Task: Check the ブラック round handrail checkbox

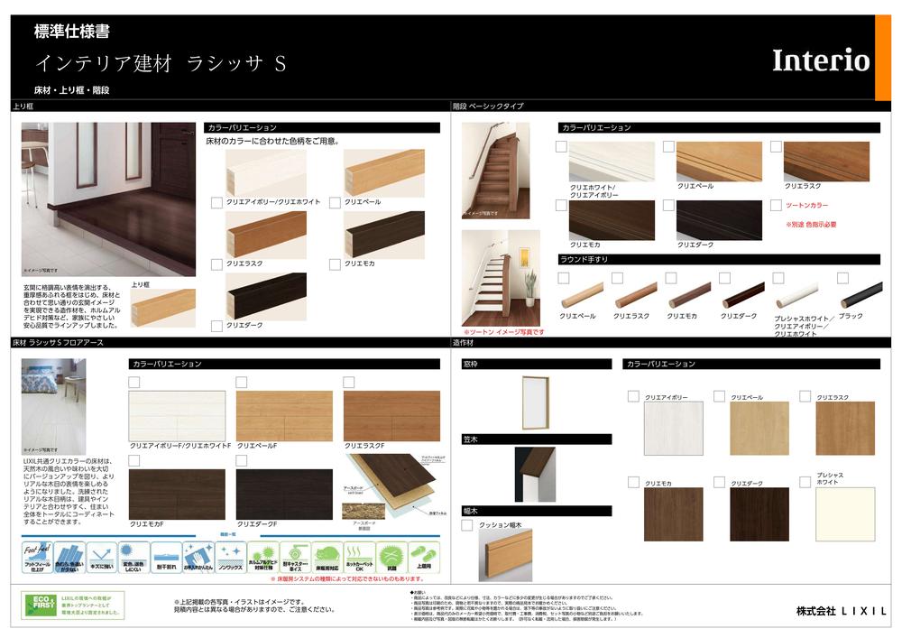Action: pyautogui.click(x=842, y=278)
